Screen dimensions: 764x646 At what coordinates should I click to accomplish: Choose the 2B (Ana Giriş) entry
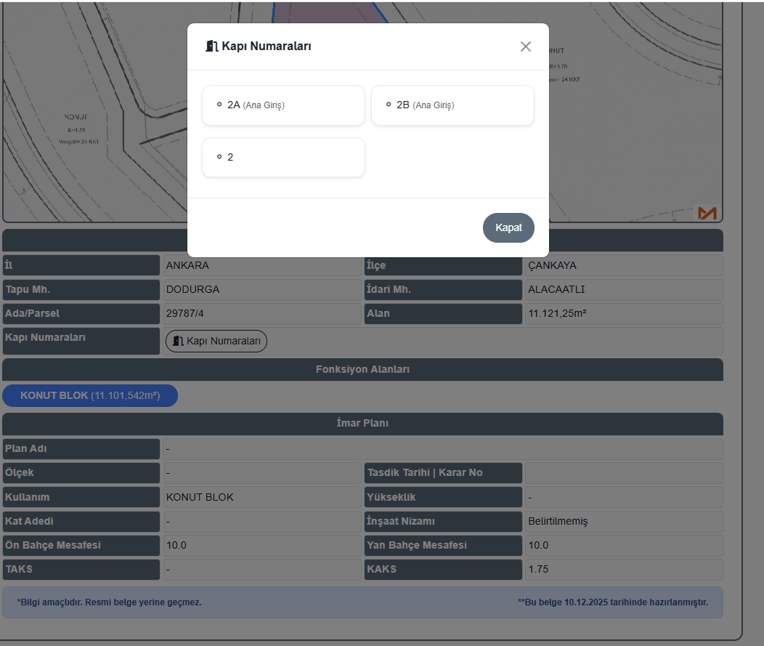pyautogui.click(x=452, y=105)
